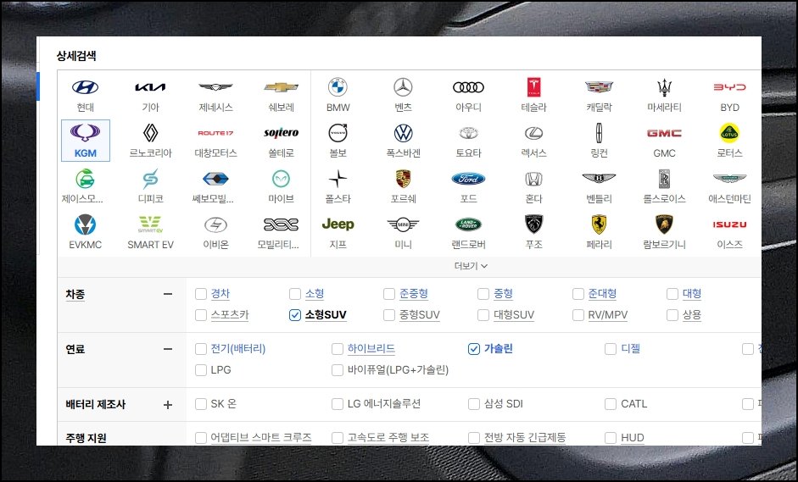Image resolution: width=798 pixels, height=482 pixels.
Task: Collapse the 차종 section minus button
Action: click(x=167, y=294)
